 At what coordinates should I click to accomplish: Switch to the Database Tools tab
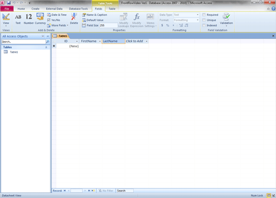[79, 9]
